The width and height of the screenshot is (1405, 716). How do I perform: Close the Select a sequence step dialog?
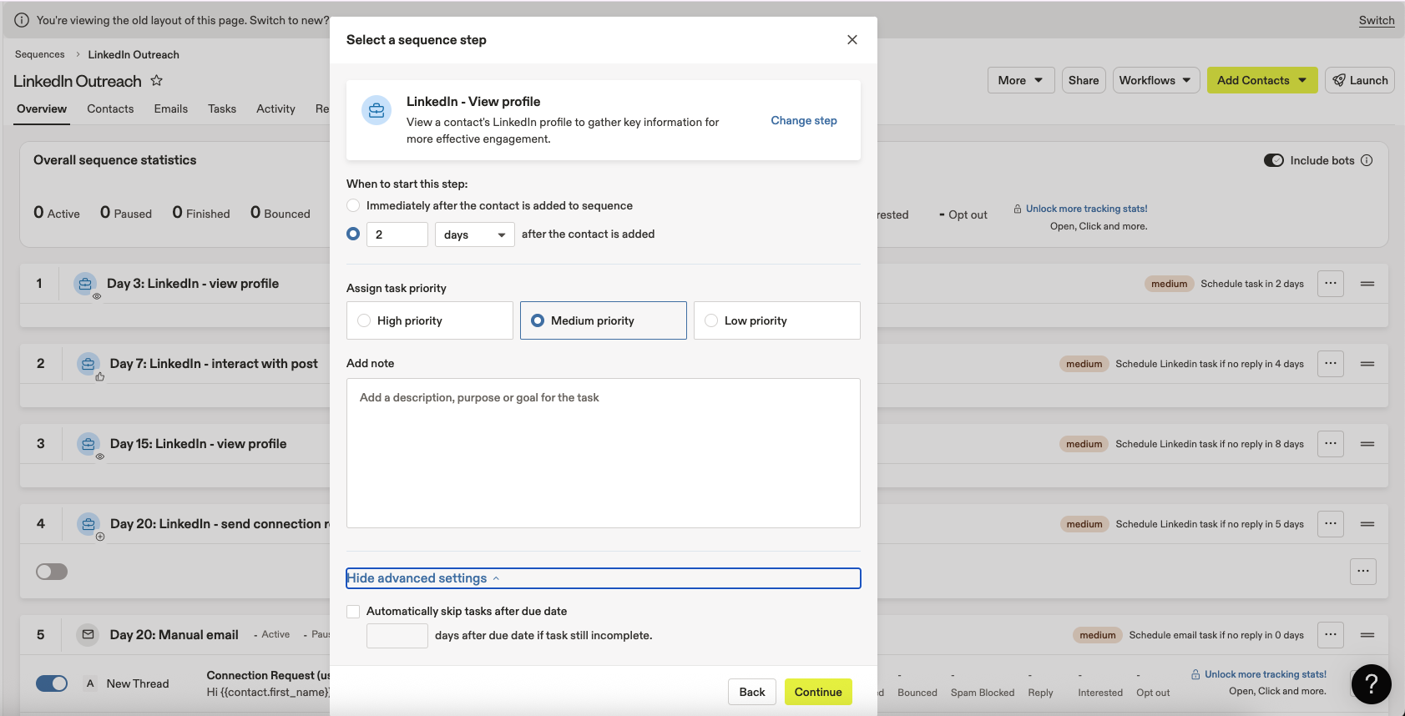(x=852, y=40)
